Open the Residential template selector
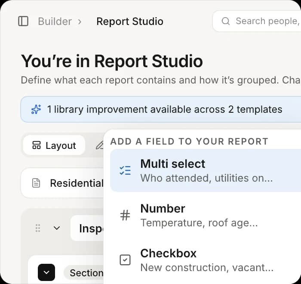 [62, 183]
